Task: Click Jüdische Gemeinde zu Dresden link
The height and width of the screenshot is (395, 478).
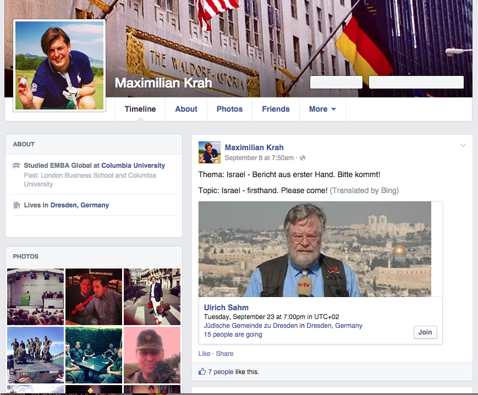Action: tap(251, 326)
